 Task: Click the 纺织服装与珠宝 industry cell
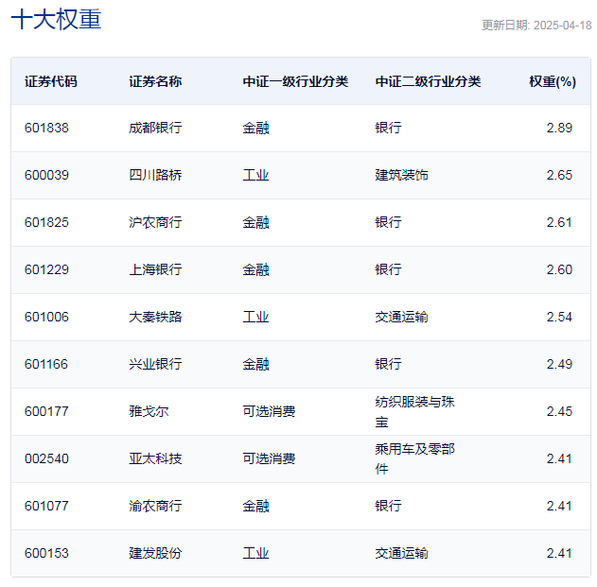point(414,411)
